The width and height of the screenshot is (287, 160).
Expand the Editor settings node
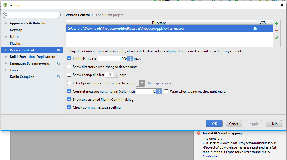pos(6,36)
